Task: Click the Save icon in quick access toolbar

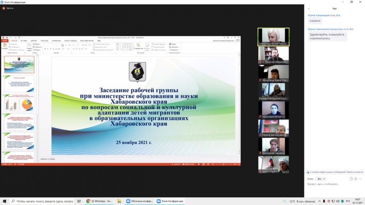Action: click(7, 38)
